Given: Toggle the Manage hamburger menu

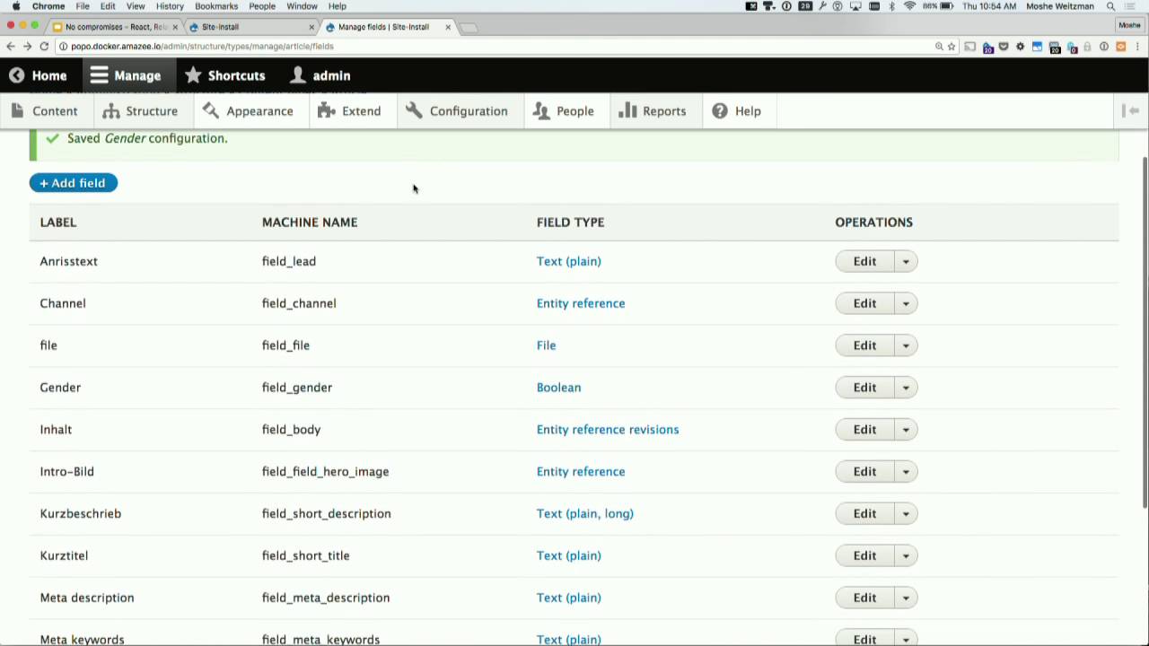Looking at the screenshot, I should [x=99, y=75].
